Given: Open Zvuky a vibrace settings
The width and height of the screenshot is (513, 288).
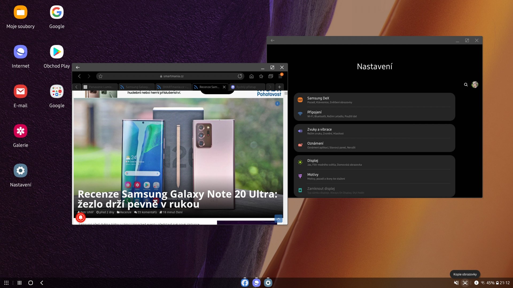Looking at the screenshot, I should pos(374,131).
